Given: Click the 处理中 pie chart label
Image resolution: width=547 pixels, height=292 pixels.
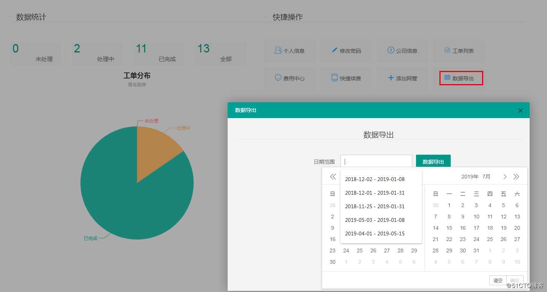Looking at the screenshot, I should coord(183,128).
